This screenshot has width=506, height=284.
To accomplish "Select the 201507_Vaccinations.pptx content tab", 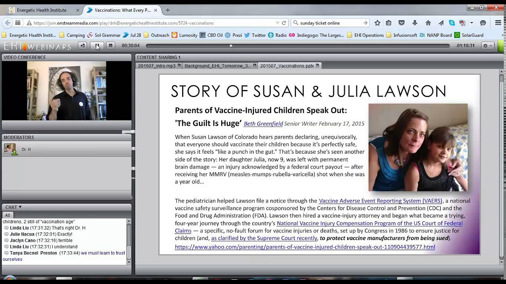I will pos(290,66).
